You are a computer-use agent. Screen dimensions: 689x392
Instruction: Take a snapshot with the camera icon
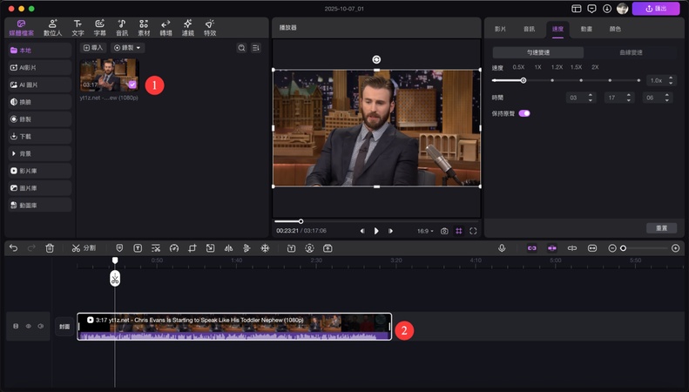click(x=444, y=231)
